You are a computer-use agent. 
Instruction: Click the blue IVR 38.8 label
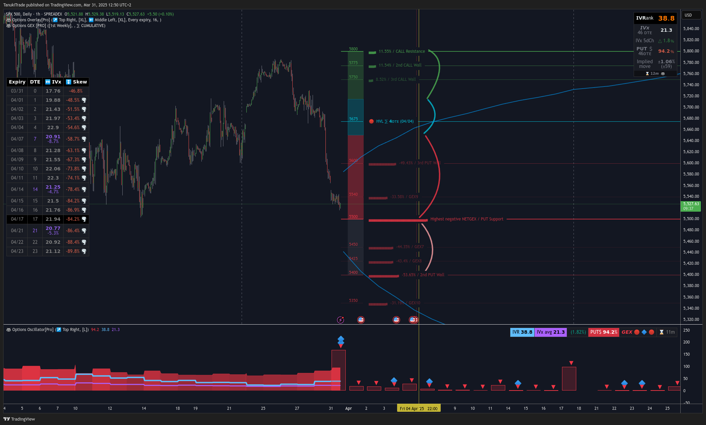(x=522, y=332)
